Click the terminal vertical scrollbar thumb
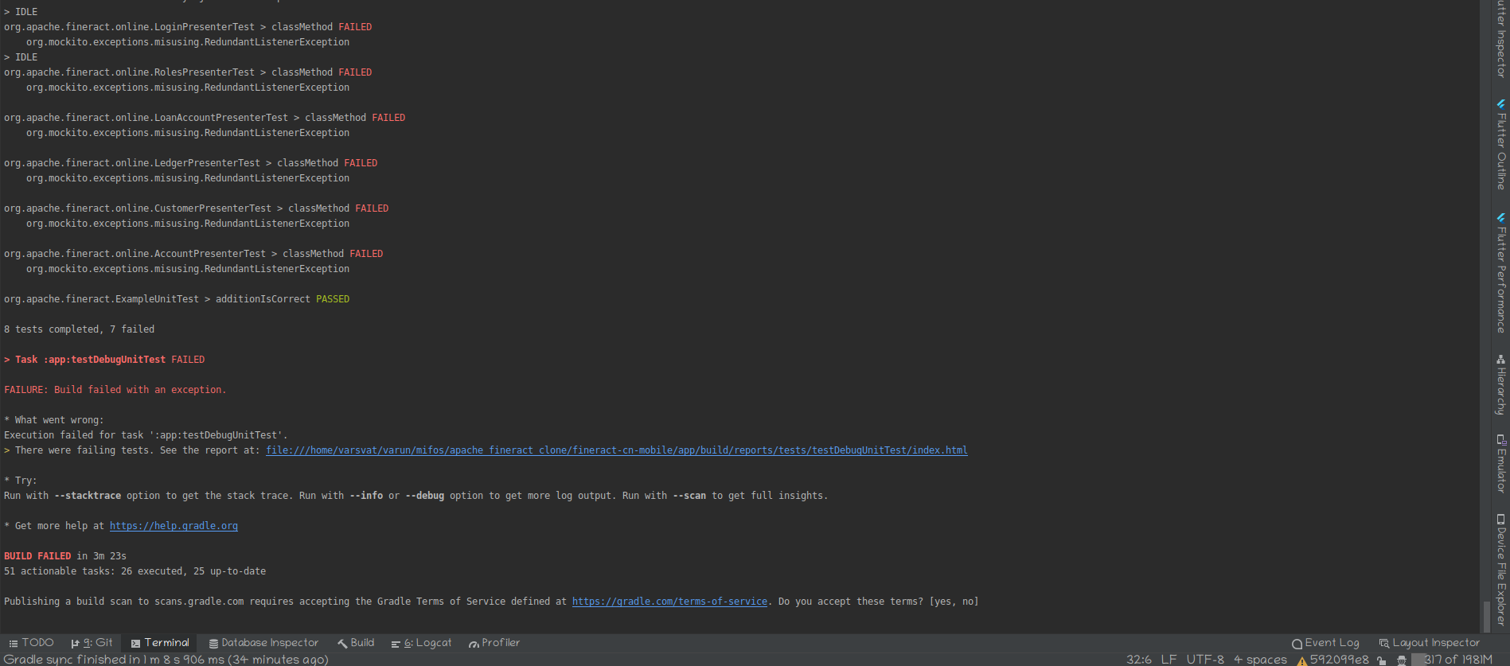This screenshot has width=1510, height=666. [x=1485, y=617]
